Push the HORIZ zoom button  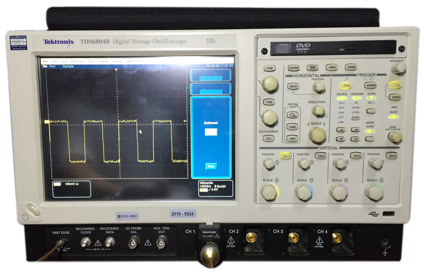292,127
